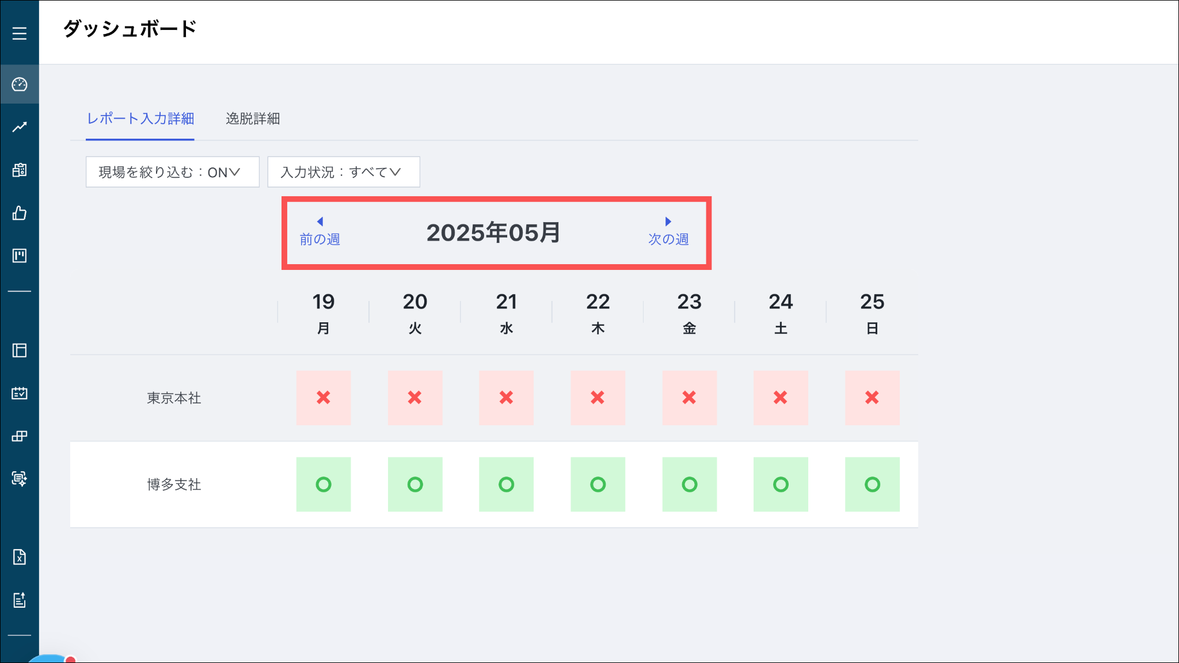
Task: Click the document upload sidebar icon
Action: pyautogui.click(x=20, y=600)
